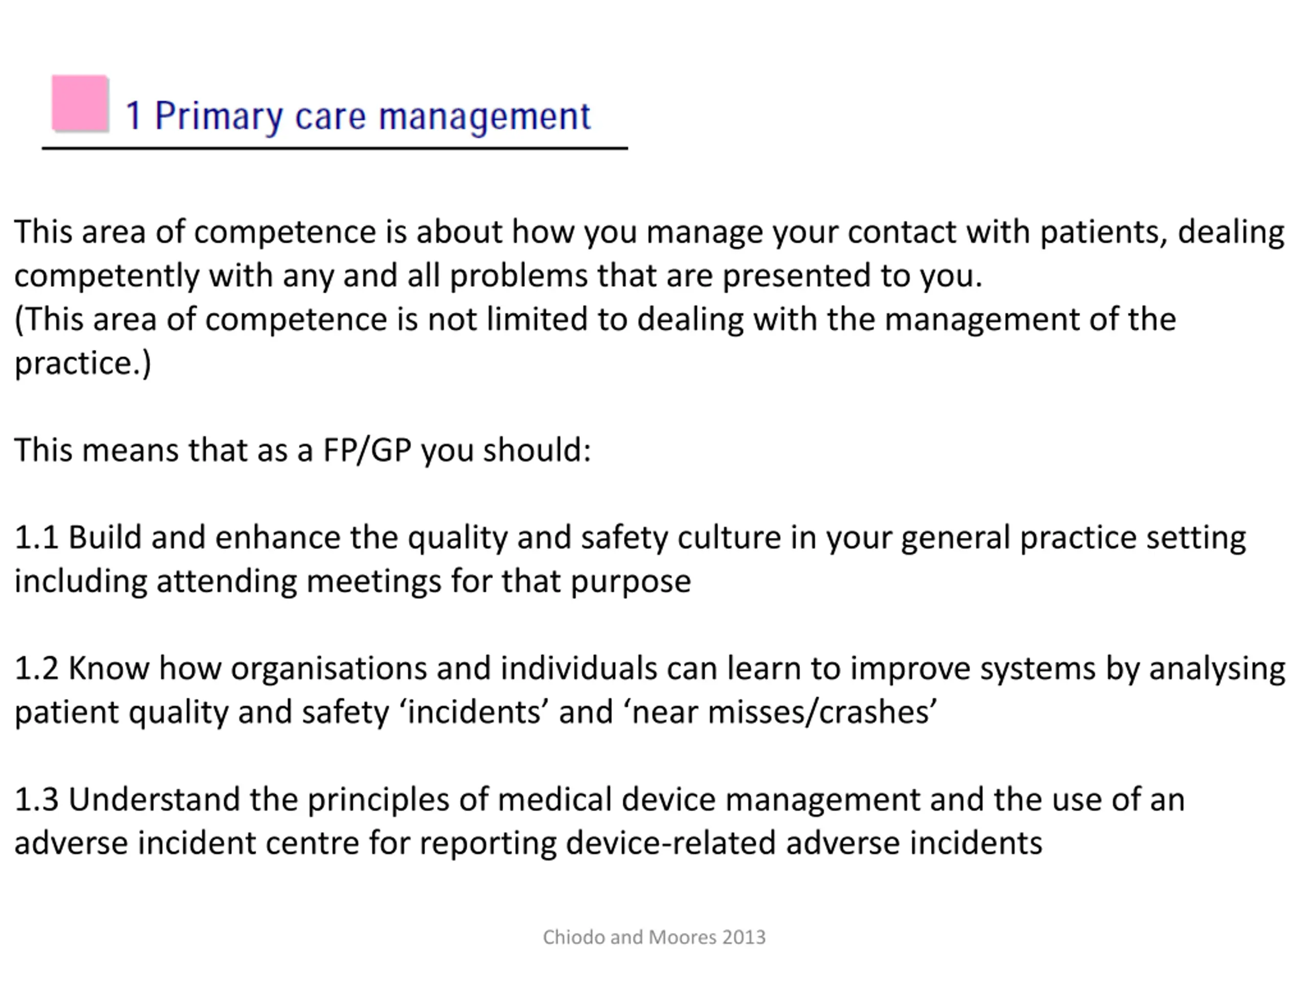1310x982 pixels.
Task: Click item 1.2 'Know how organisations' line
Action: (650, 669)
